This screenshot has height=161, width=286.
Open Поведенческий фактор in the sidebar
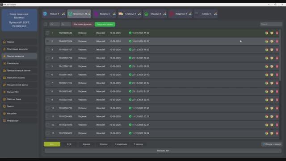pos(20,85)
